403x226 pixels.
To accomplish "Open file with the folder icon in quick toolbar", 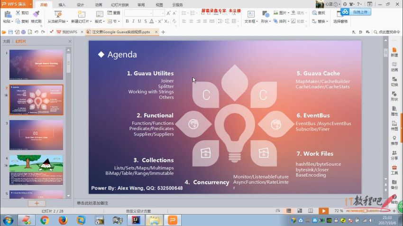I will point(4,32).
